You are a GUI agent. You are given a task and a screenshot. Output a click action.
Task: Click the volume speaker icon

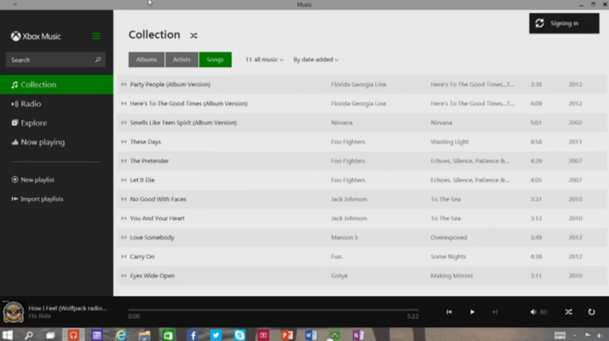(x=534, y=312)
